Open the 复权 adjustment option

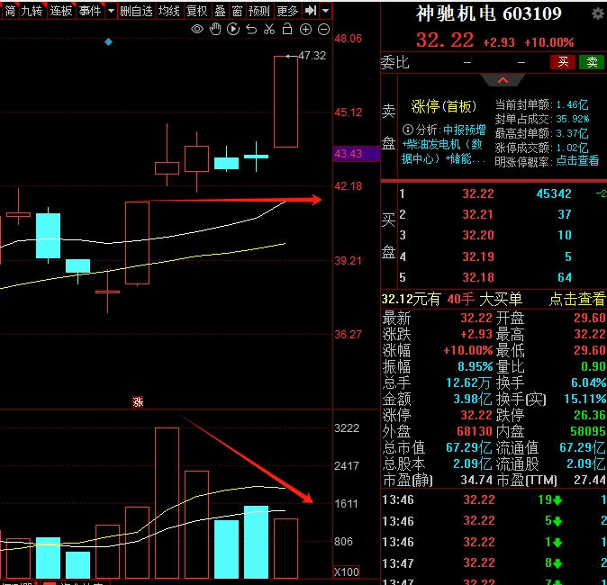click(x=197, y=11)
